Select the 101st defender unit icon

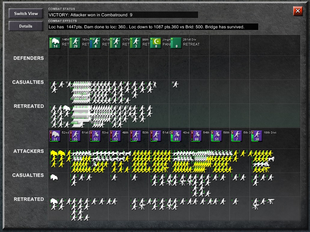click(95, 43)
